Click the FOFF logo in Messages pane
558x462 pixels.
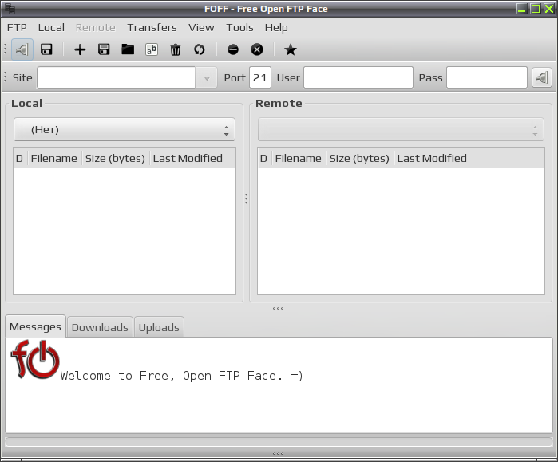coord(35,360)
